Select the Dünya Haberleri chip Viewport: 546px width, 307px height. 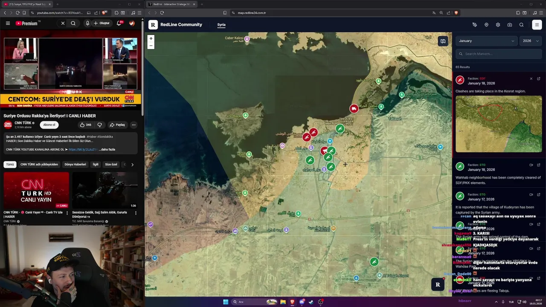click(75, 164)
